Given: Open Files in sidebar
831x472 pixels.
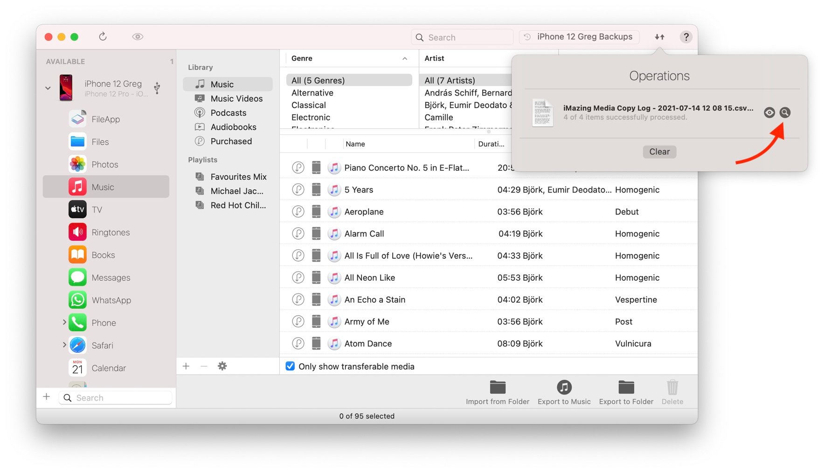Looking at the screenshot, I should click(106, 142).
